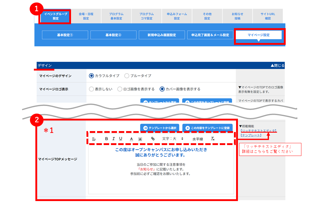Collapse the デザイン section with ▲閉じる
The image size is (328, 218).
(x=278, y=65)
